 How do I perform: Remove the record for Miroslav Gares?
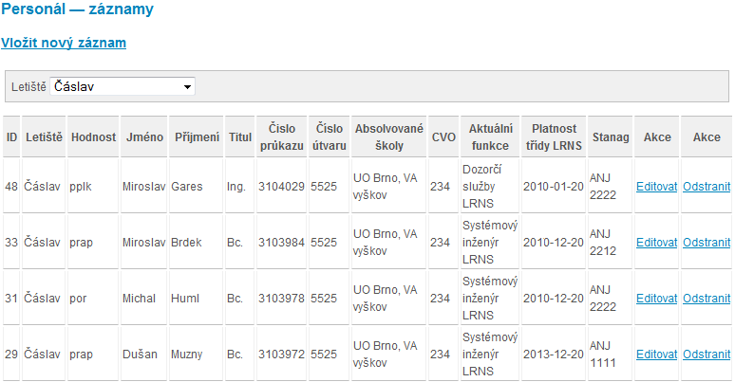click(707, 187)
